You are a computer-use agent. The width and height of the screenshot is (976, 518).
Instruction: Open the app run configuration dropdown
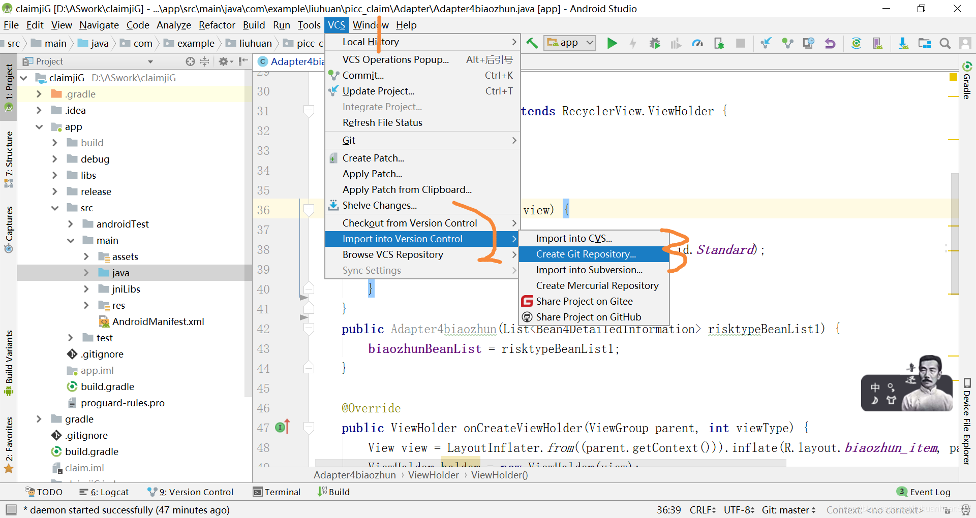point(569,43)
